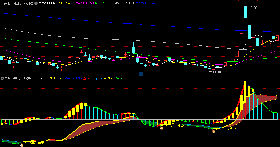Click the 沉: 4.63 value
This screenshot has height=147, width=280.
point(89,78)
